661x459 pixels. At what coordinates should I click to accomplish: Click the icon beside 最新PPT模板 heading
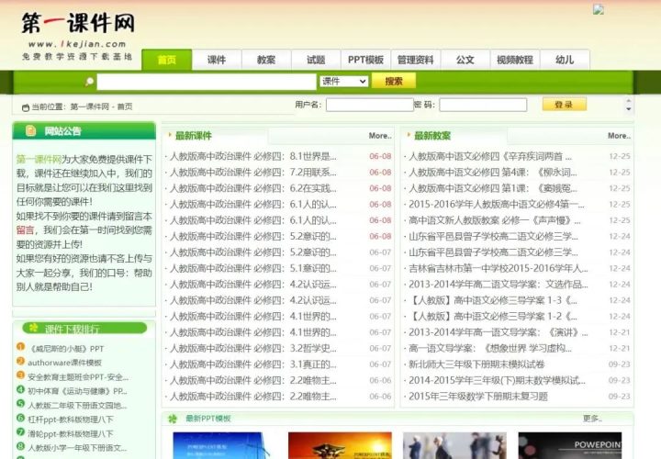(172, 419)
